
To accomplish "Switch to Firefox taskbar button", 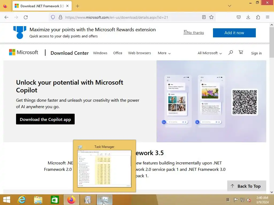I will pyautogui.click(x=71, y=200).
